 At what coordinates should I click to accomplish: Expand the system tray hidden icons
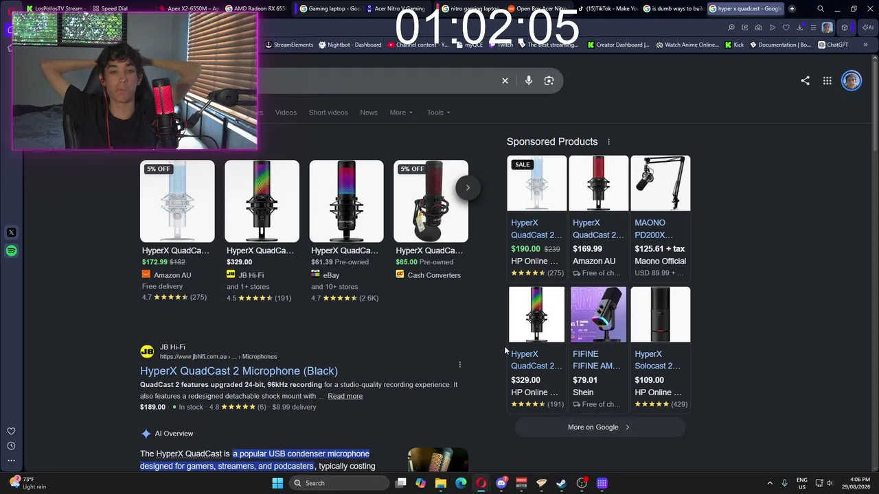pos(769,483)
